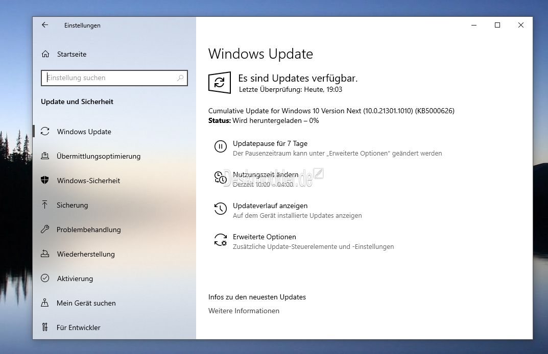Click the Weitere Informationen link

pyautogui.click(x=244, y=311)
